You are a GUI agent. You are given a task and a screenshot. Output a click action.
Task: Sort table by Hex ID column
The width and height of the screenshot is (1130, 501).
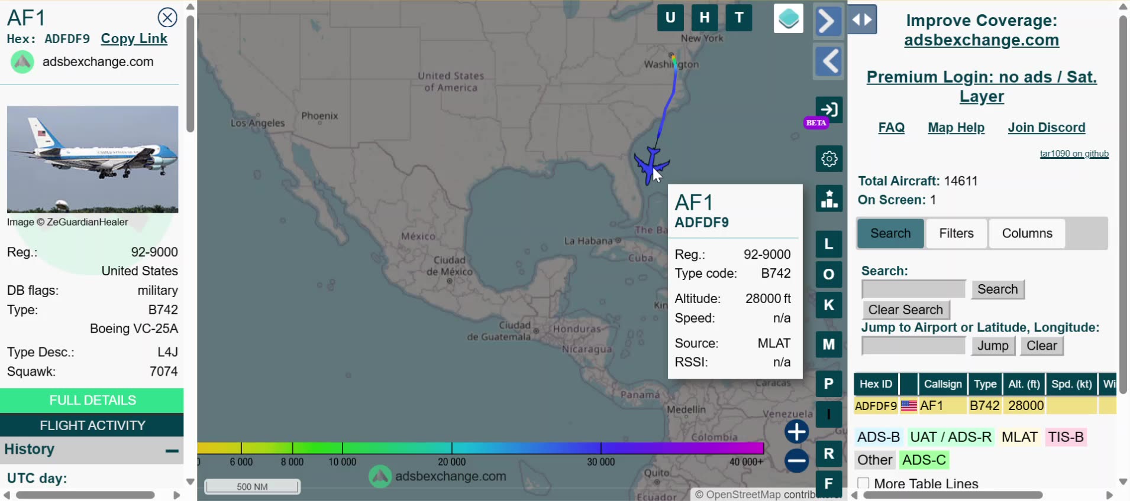(x=876, y=384)
